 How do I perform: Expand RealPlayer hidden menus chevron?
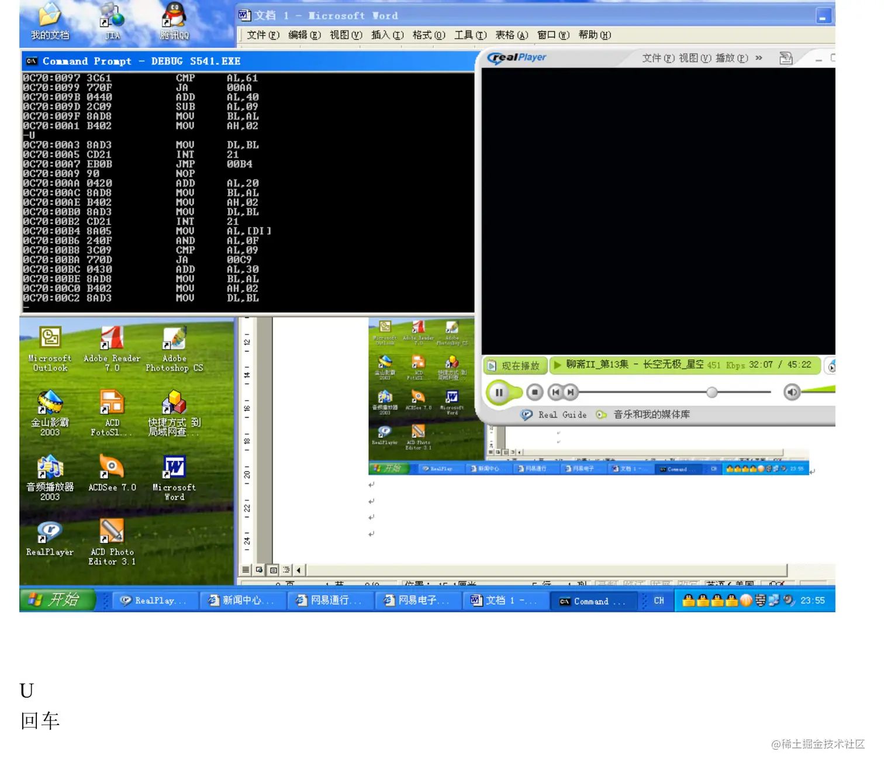click(759, 58)
